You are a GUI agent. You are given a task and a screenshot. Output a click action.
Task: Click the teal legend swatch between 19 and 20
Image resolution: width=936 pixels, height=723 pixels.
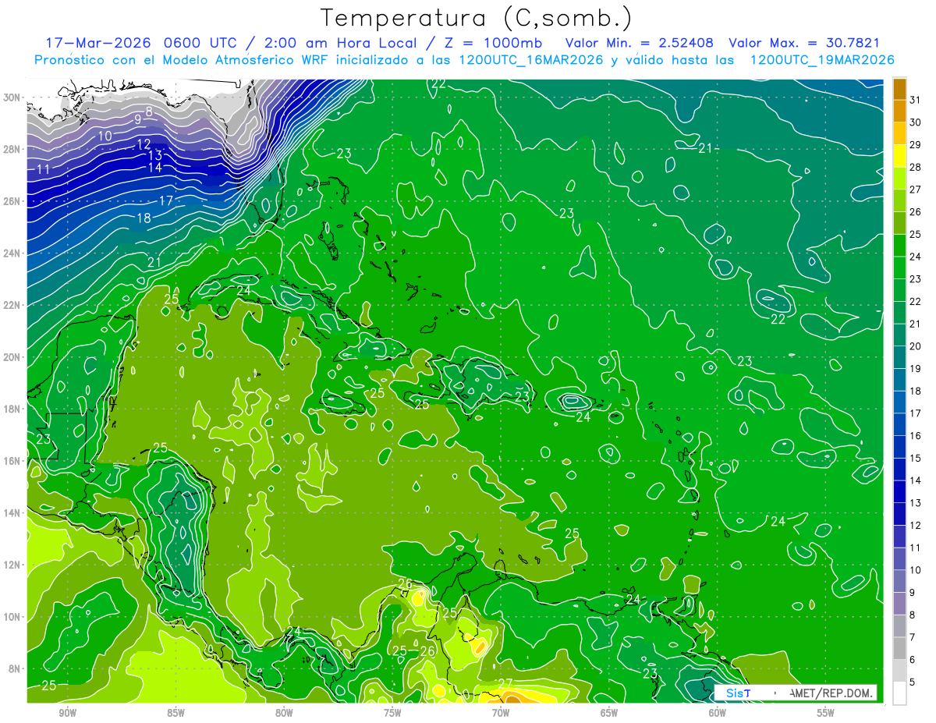pos(899,357)
